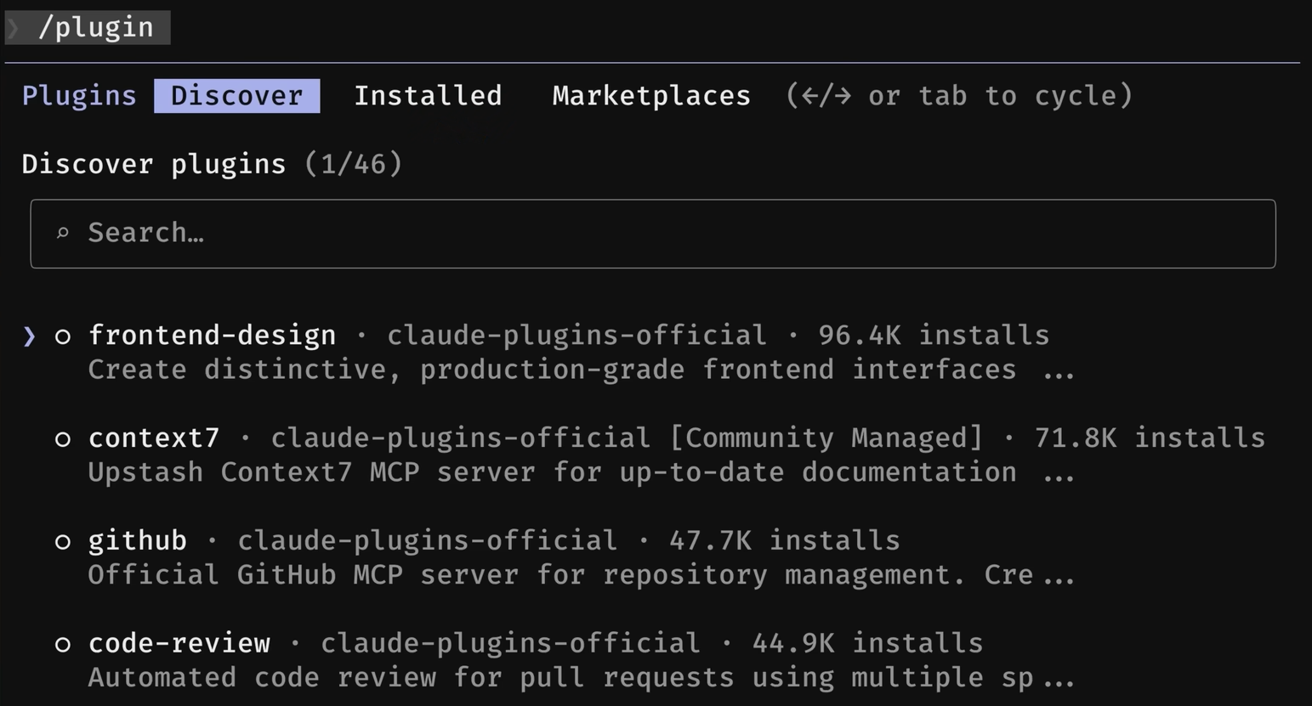
Task: Open the Marketplaces tab
Action: pyautogui.click(x=651, y=95)
